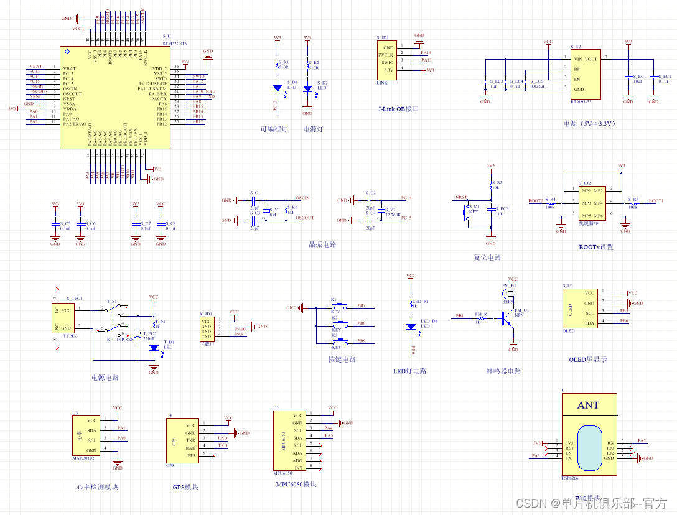The width and height of the screenshot is (677, 515).
Task: Click the '电源电路' label
Action: pos(105,378)
